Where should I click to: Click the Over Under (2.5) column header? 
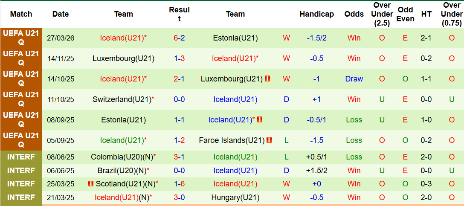click(382, 14)
